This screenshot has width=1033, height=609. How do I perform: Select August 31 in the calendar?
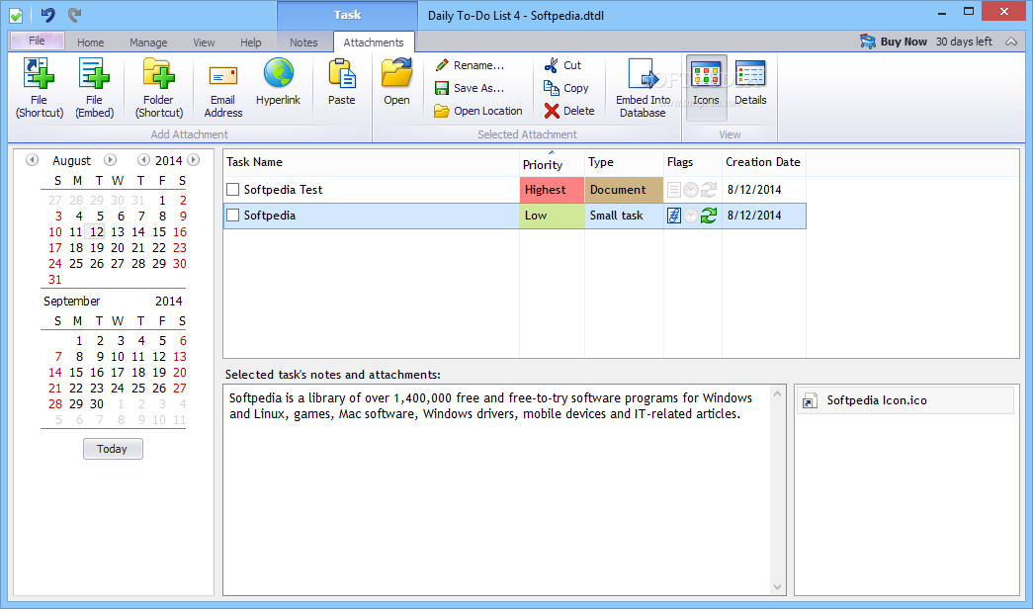pyautogui.click(x=54, y=280)
